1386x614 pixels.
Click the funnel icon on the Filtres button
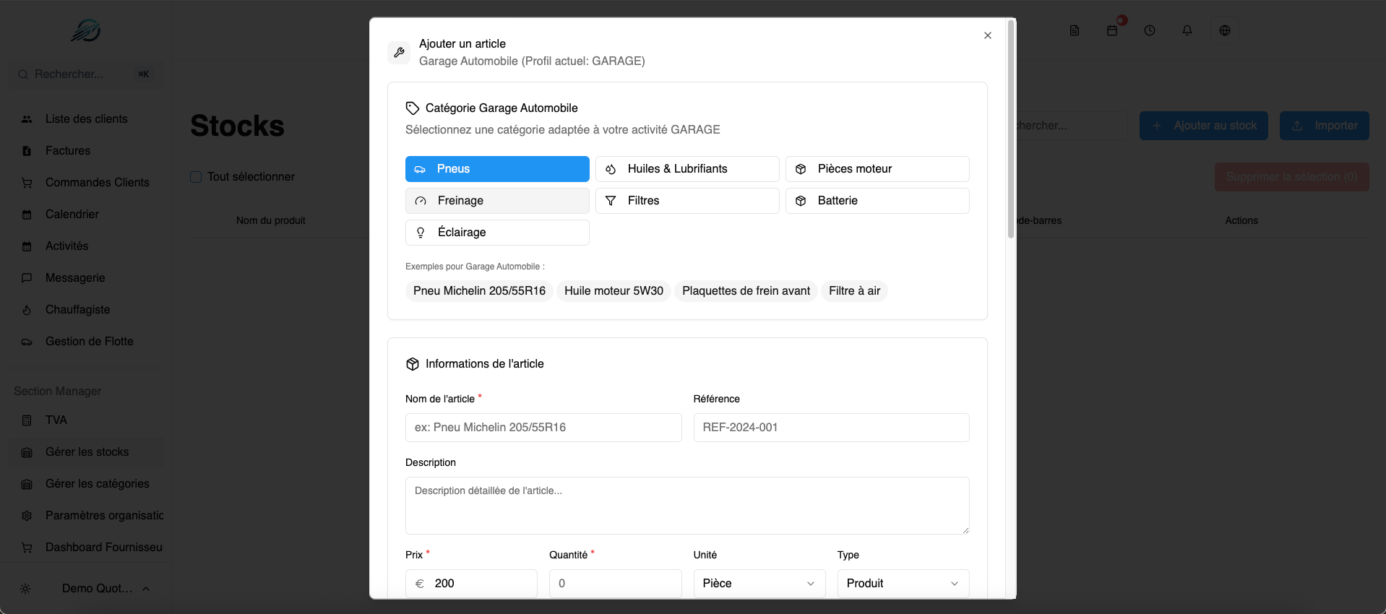pos(611,201)
